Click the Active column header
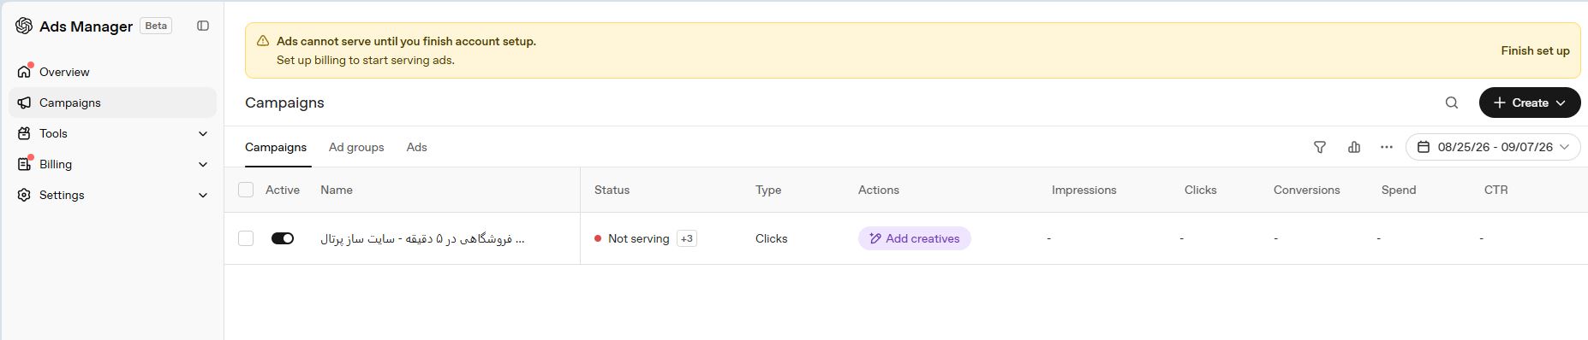The height and width of the screenshot is (340, 1588). tap(283, 190)
